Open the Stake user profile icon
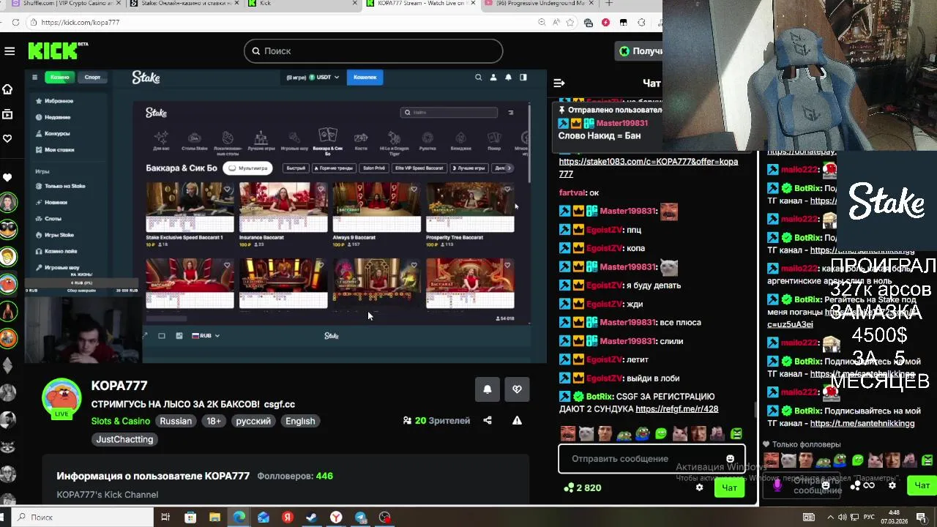 [x=493, y=77]
